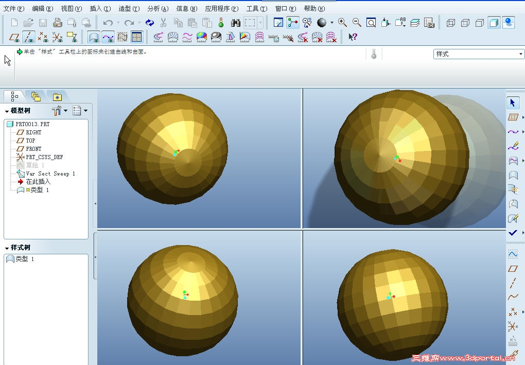This screenshot has height=365, width=525.
Task: Open the 分析 (Analysis) menu
Action: 157,8
